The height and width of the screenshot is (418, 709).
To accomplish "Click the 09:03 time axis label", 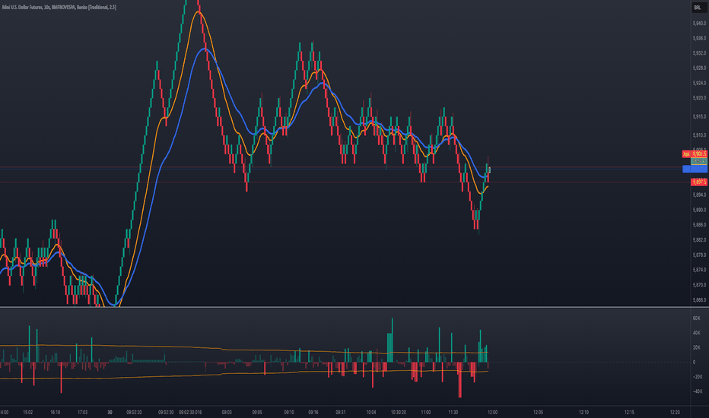I will 227,412.
